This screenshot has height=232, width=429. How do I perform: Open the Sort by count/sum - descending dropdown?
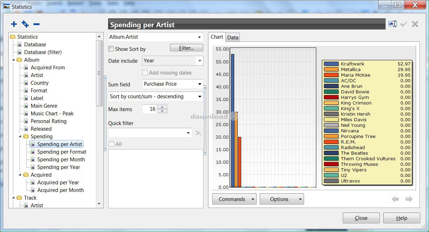(x=200, y=96)
